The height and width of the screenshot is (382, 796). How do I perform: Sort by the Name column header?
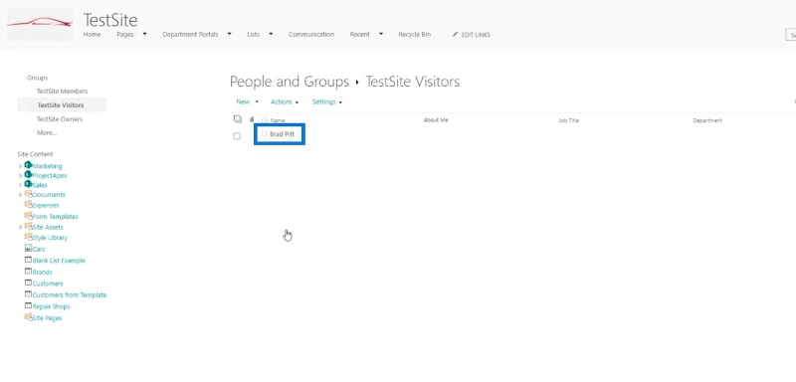[278, 120]
